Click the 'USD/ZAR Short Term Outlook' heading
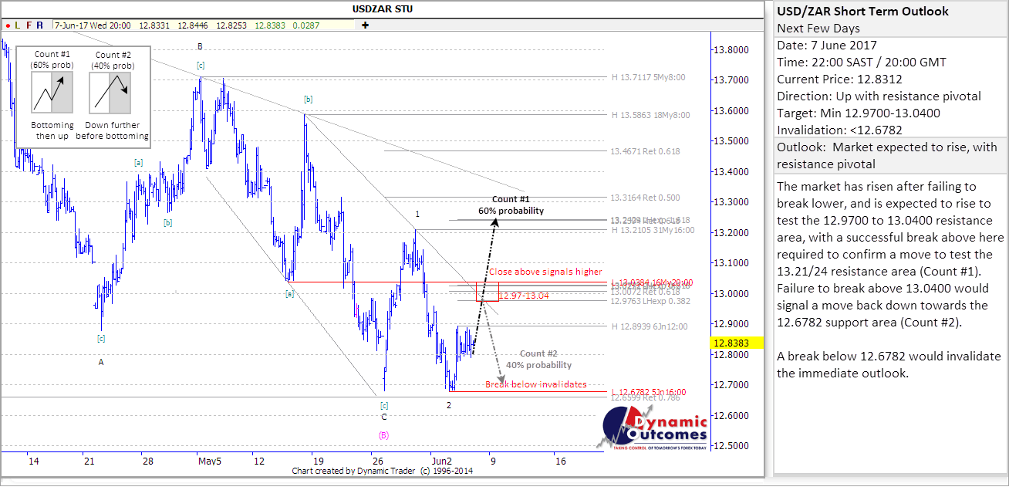This screenshot has height=497, width=1009. (x=863, y=12)
